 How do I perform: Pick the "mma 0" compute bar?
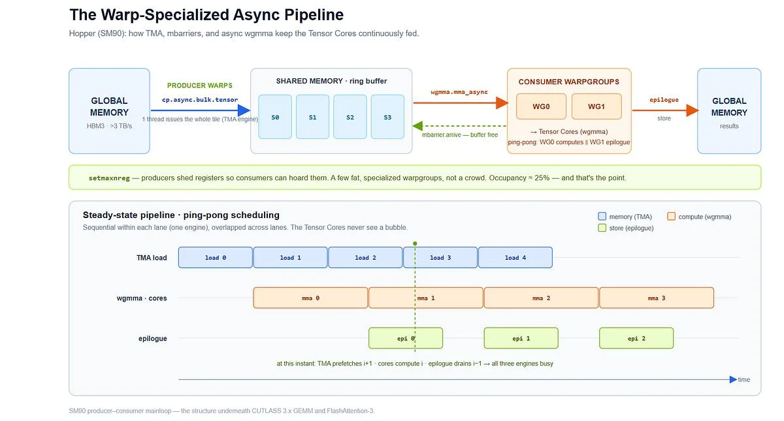click(x=311, y=298)
